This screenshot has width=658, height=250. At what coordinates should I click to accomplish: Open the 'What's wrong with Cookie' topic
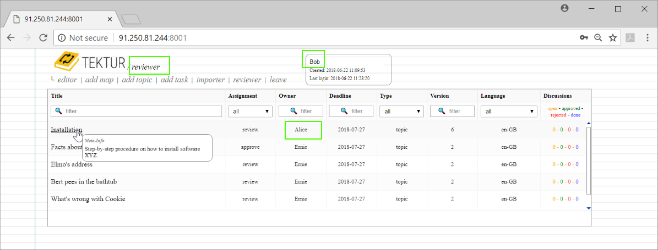point(88,198)
